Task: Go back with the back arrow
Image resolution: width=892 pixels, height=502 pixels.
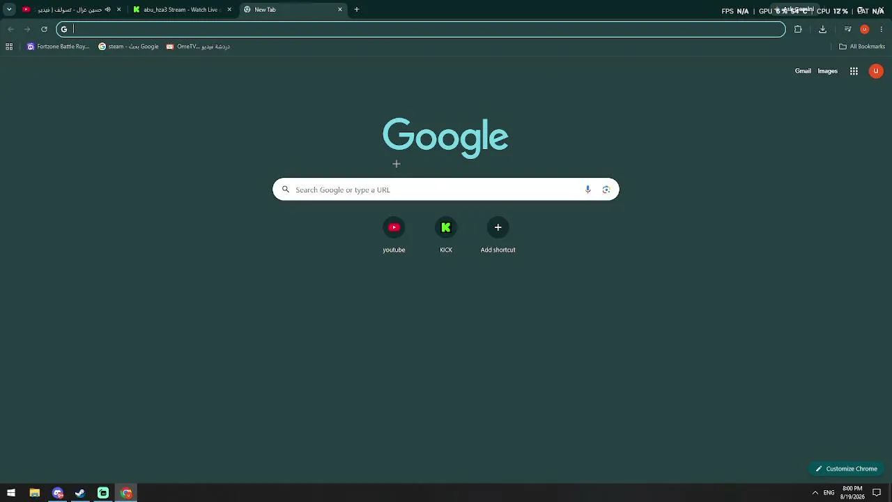Action: [10, 29]
